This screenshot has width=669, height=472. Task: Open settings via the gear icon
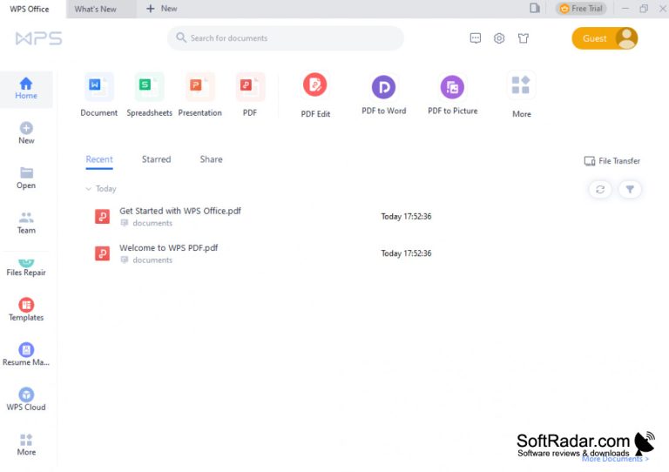pos(499,38)
